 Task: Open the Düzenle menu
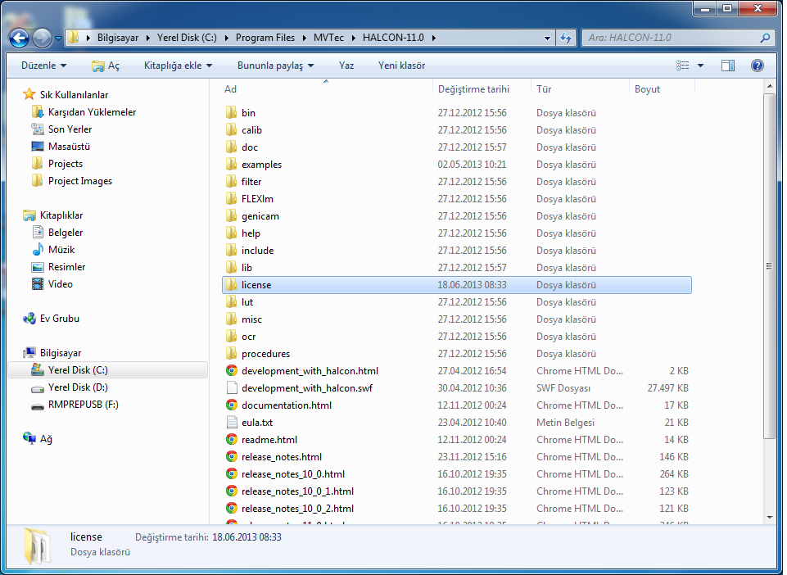pyautogui.click(x=43, y=66)
